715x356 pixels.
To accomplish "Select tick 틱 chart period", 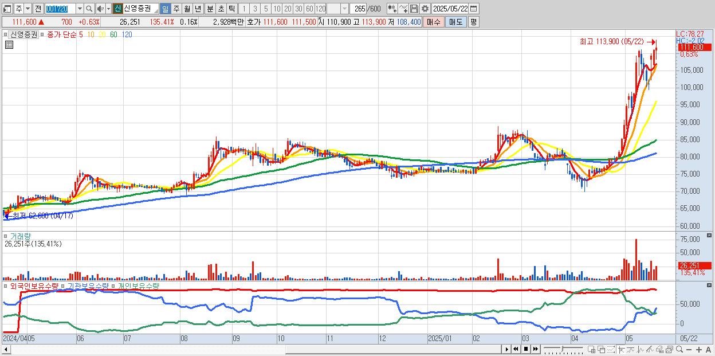I will point(231,9).
